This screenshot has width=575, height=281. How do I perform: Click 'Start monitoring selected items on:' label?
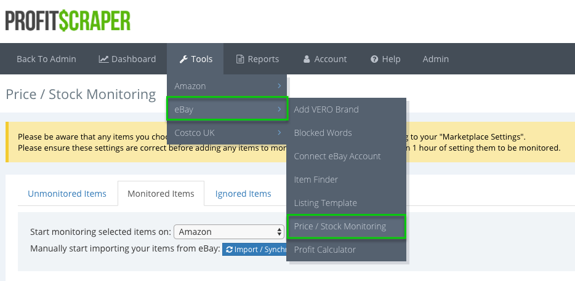click(100, 232)
